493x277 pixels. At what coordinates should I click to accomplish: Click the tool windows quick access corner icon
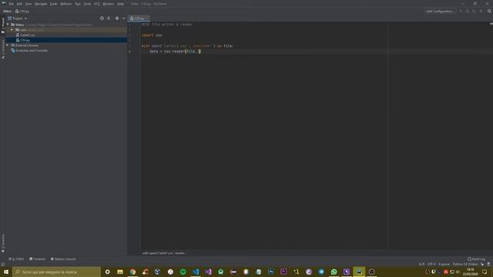3,265
